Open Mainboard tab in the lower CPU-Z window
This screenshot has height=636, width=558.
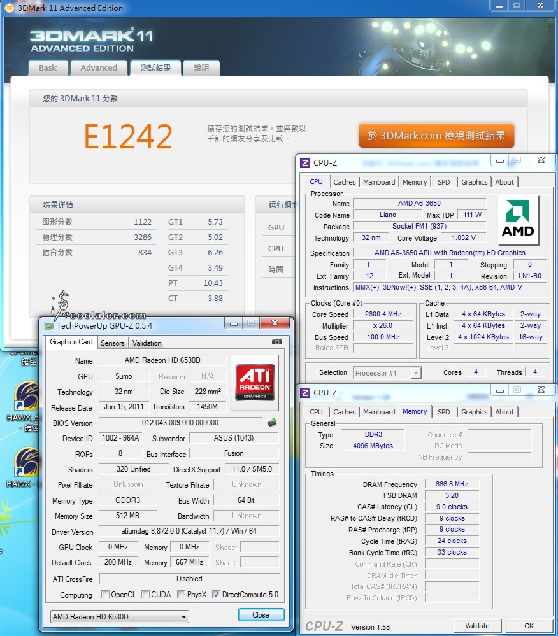click(x=379, y=412)
